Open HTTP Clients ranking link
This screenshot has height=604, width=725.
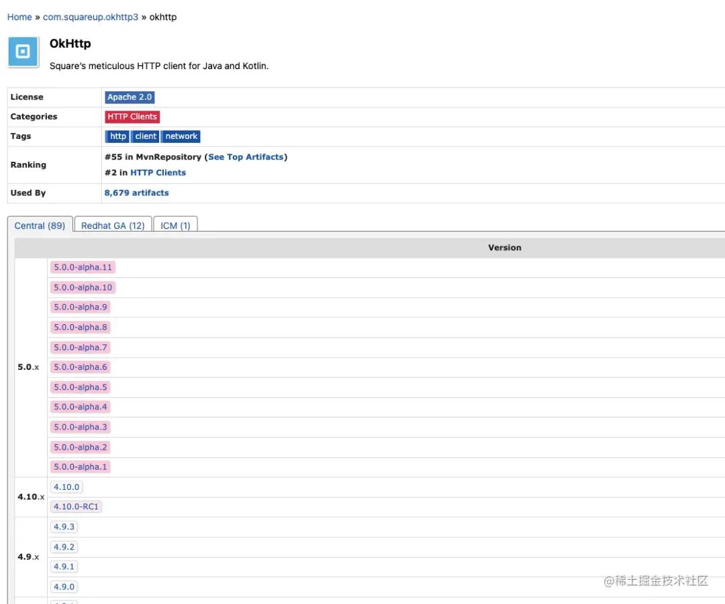click(158, 173)
